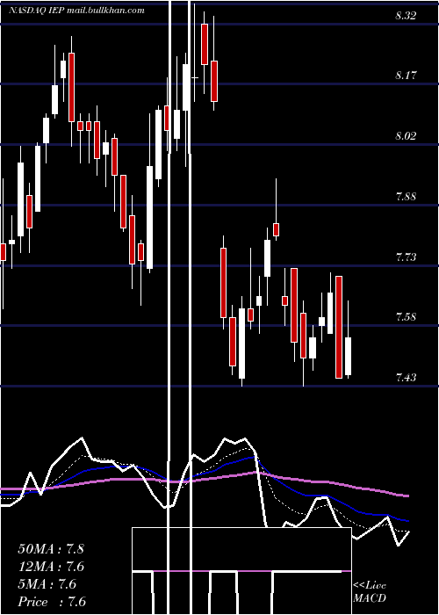Click the 7.43 price axis label
Screen dimensions: 439x615
pyautogui.click(x=406, y=378)
